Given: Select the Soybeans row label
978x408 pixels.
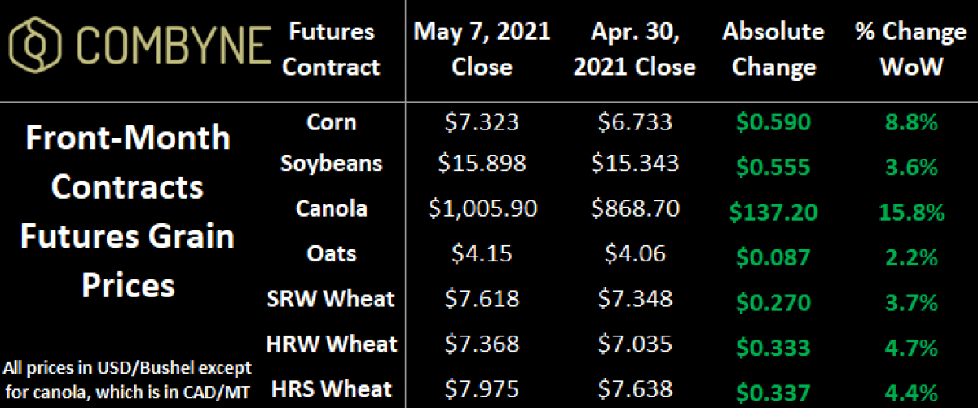Looking at the screenshot, I should coord(331,163).
